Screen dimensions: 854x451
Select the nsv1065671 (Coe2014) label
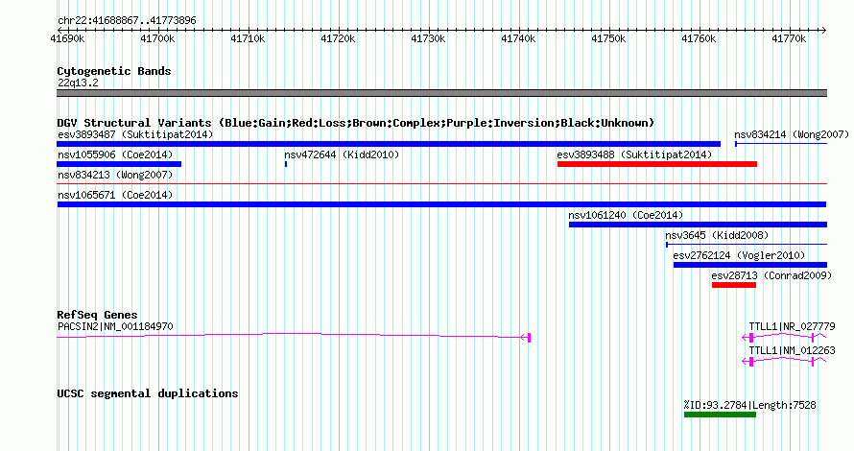(x=115, y=195)
